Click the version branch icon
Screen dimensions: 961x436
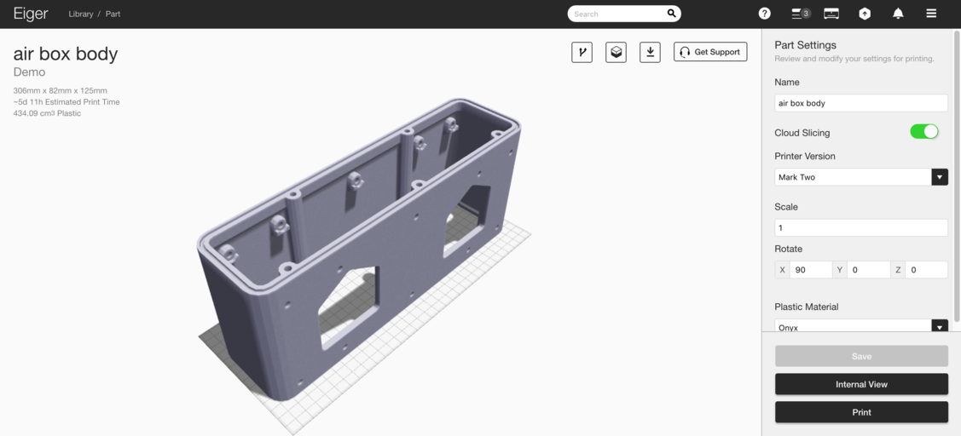(x=582, y=52)
